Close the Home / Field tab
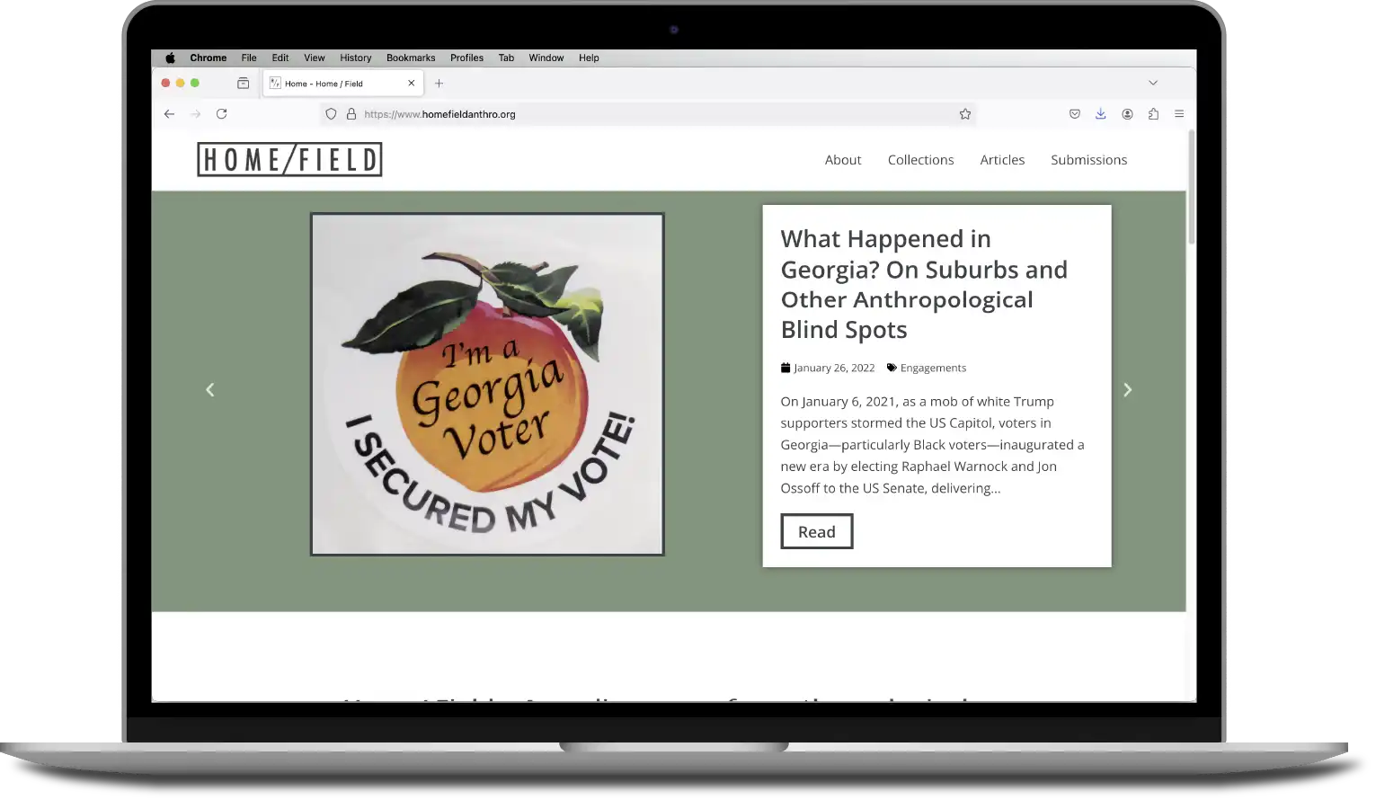 (x=412, y=84)
